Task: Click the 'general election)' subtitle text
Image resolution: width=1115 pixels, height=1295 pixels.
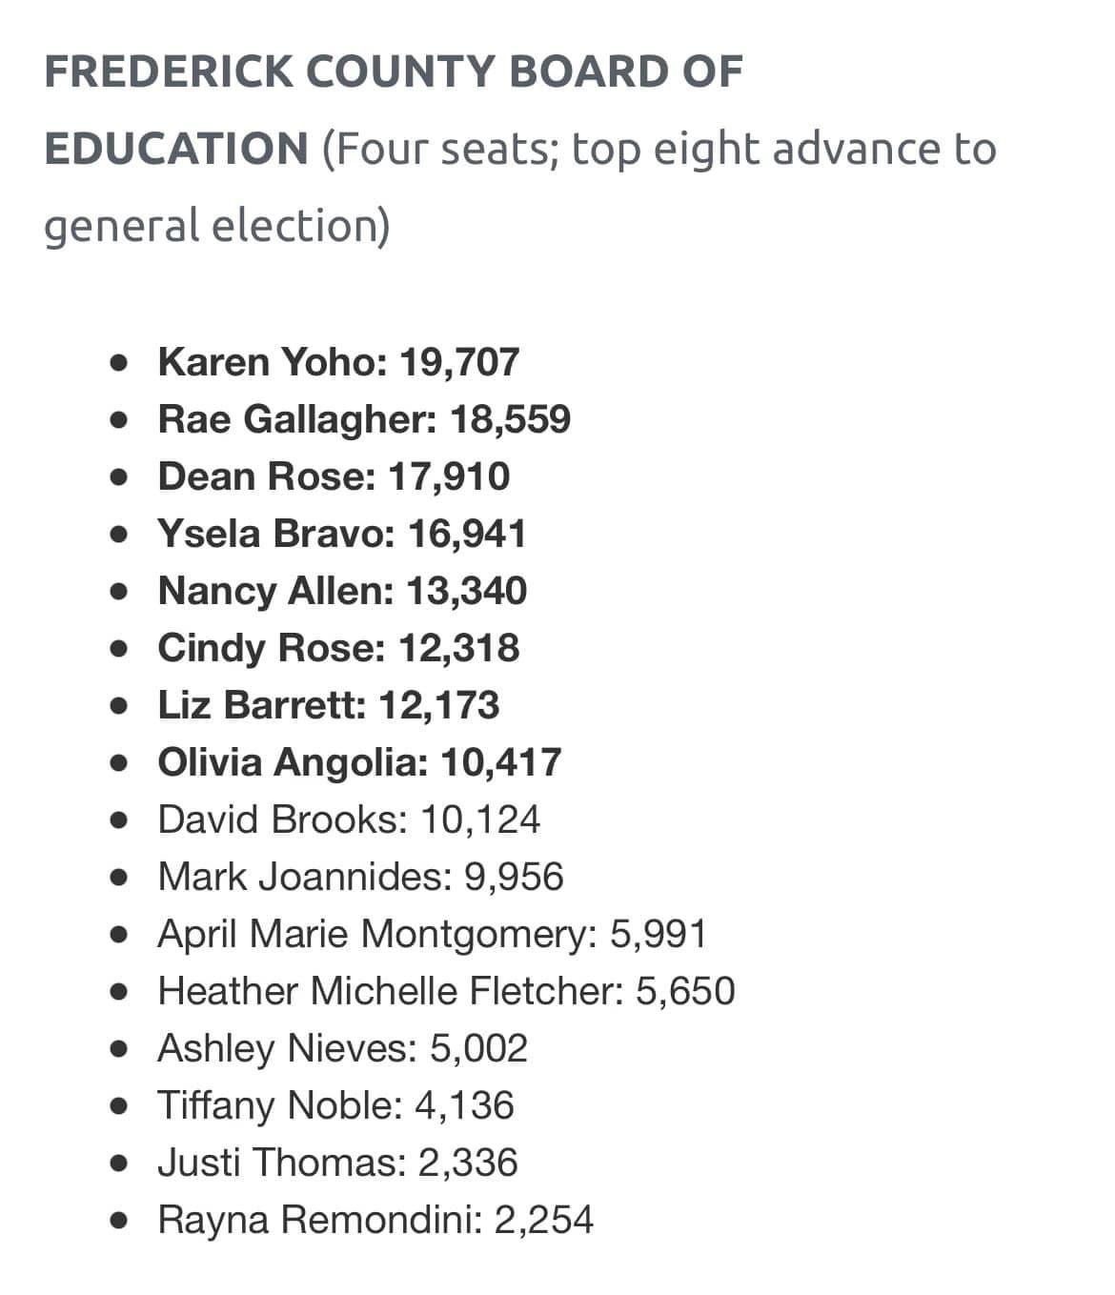Action: coord(217,226)
